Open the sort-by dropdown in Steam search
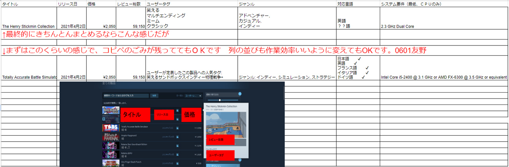 pos(193,96)
